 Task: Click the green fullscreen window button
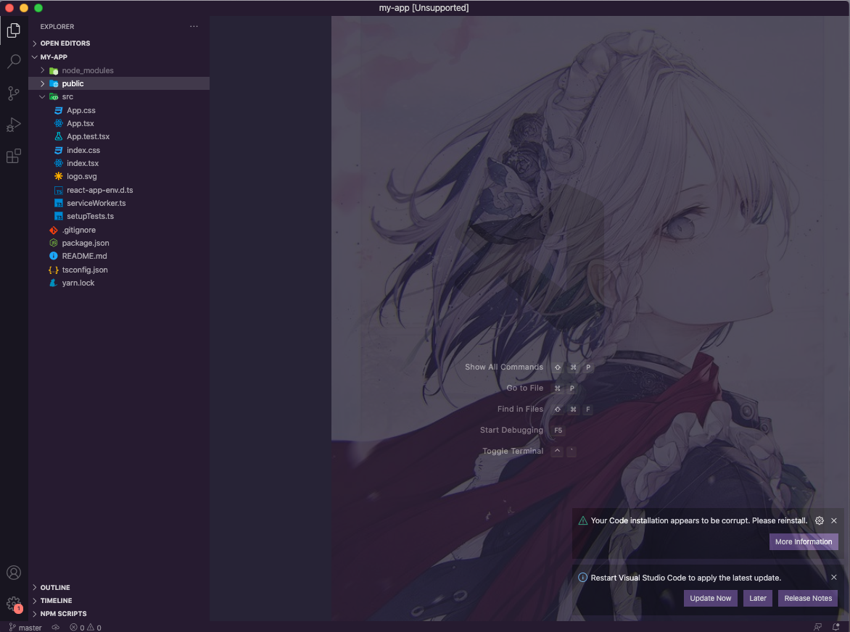coord(38,7)
